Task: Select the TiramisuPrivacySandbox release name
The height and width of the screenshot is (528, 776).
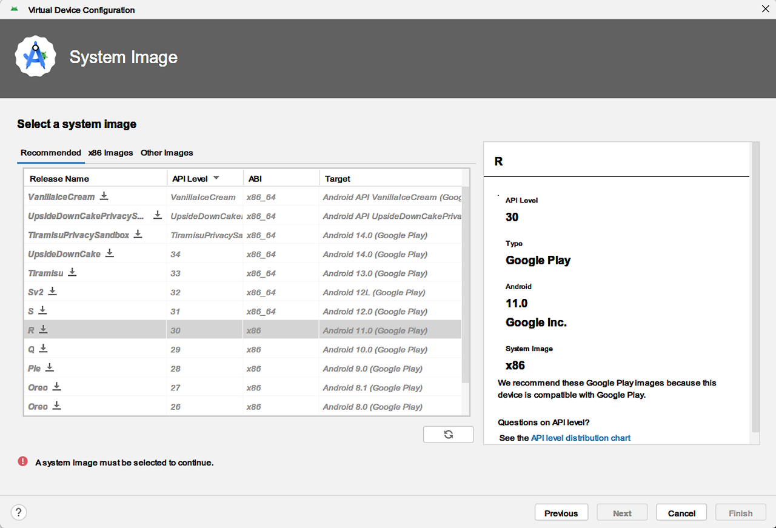Action: (79, 235)
